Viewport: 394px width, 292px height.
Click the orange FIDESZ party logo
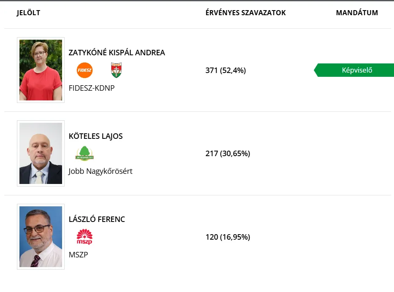[84, 70]
